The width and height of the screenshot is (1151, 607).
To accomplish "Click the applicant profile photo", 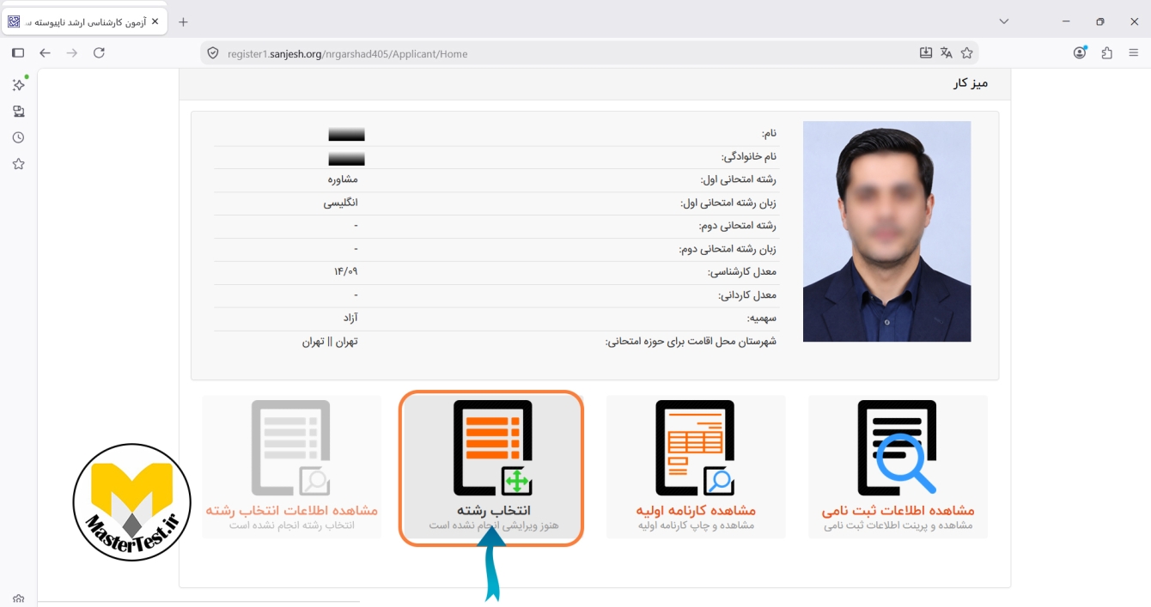I will coord(886,232).
